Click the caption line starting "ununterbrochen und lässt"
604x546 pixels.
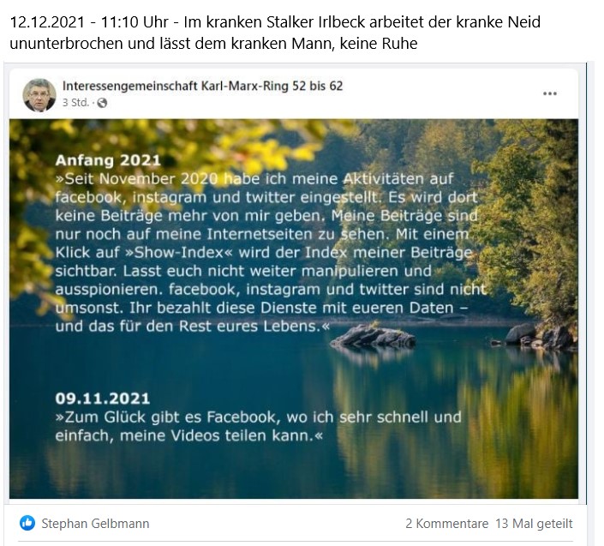(x=214, y=43)
